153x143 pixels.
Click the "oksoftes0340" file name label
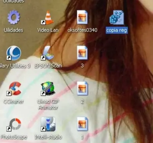[82, 30]
